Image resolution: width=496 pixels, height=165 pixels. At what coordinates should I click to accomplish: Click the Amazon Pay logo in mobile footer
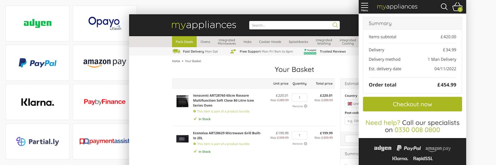[438, 148]
